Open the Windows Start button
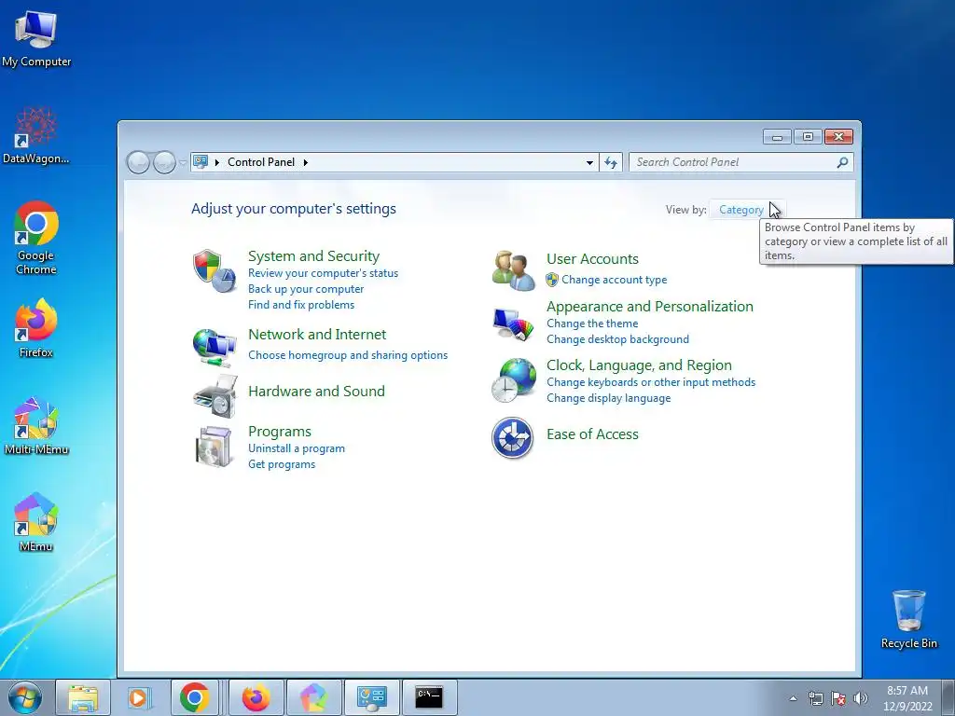Viewport: 955px width, 716px height. click(25, 697)
